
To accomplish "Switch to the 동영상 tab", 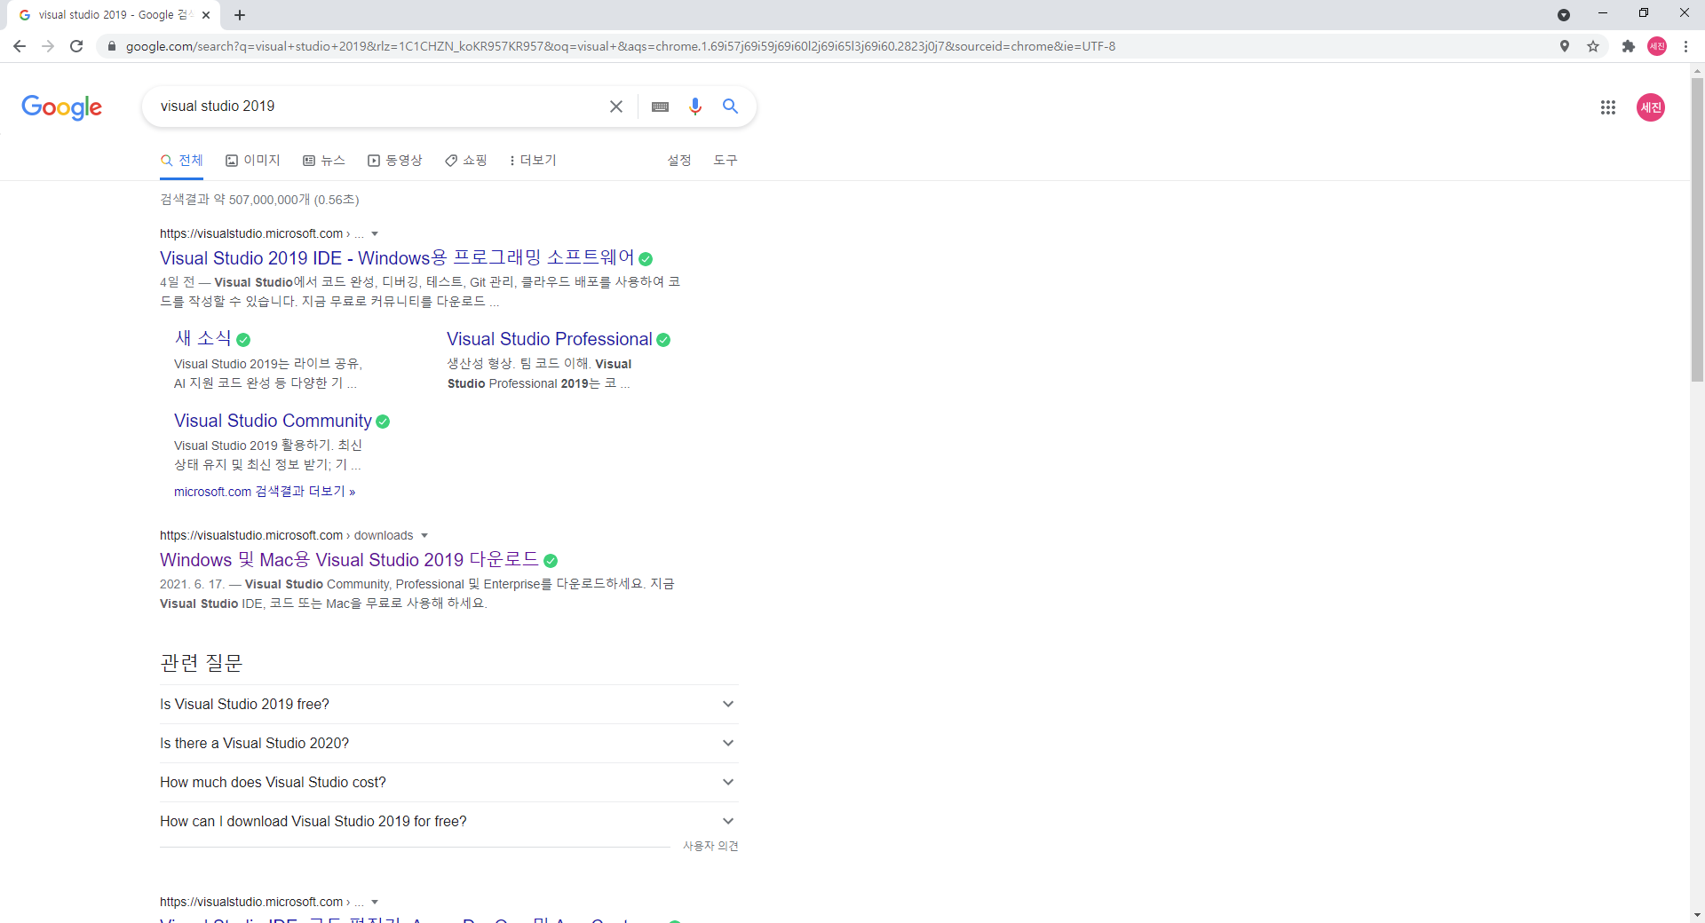I will coord(395,161).
